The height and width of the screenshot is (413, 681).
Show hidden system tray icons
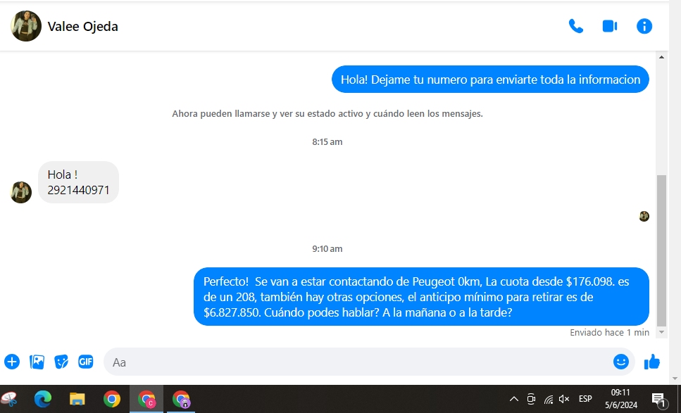click(513, 399)
